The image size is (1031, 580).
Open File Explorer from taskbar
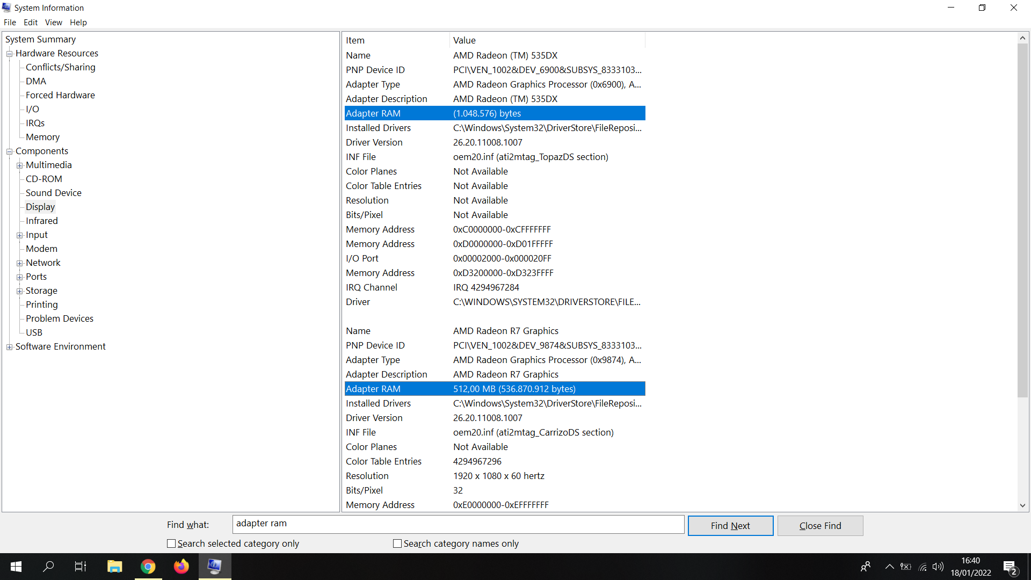[x=114, y=567]
